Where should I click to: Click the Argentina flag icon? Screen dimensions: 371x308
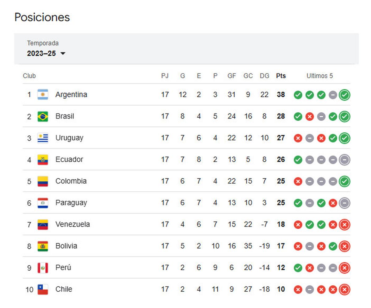click(43, 94)
